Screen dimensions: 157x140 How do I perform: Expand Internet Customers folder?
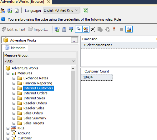click(x=14, y=88)
